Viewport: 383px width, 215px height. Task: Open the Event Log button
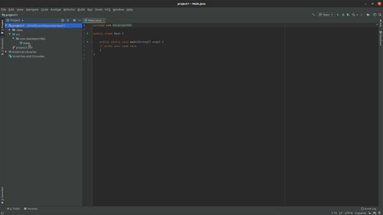pyautogui.click(x=369, y=209)
